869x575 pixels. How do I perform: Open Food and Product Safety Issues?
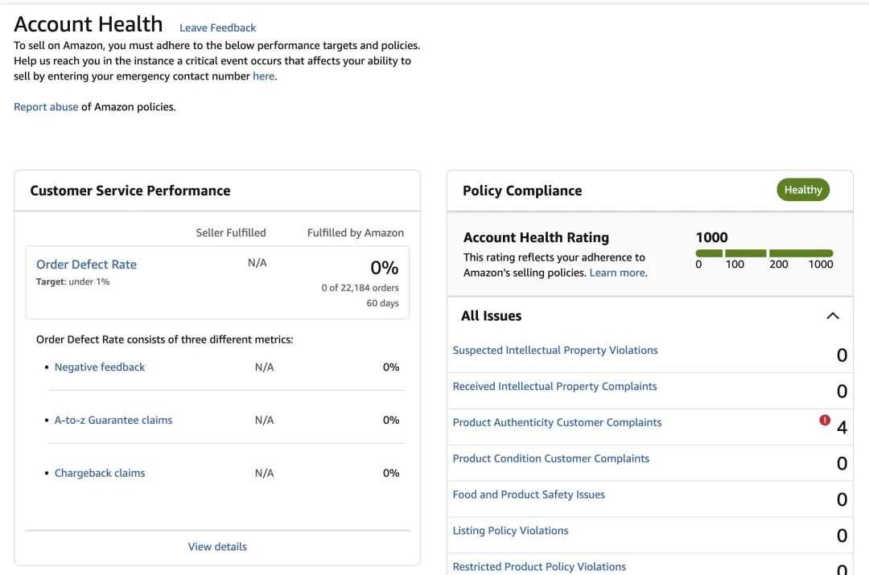point(529,495)
